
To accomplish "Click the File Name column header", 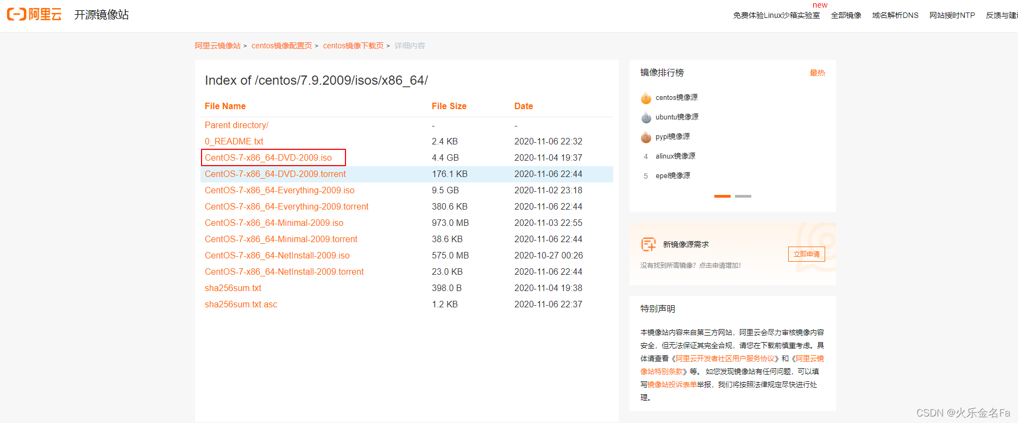I will point(225,106).
